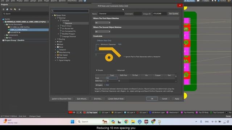The height and width of the screenshot is (130, 232).
Task: Collapse the Design Rules root node
Action: tap(53, 15)
